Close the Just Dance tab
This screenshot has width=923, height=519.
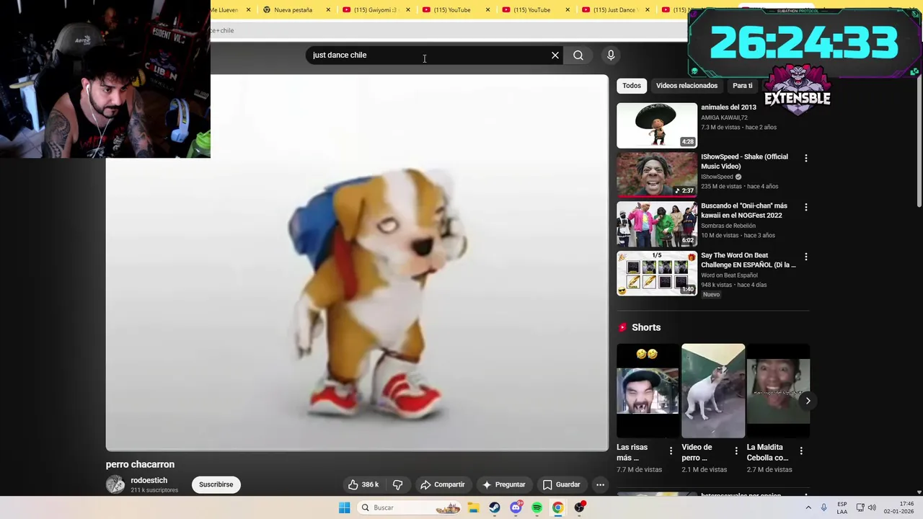coord(648,10)
